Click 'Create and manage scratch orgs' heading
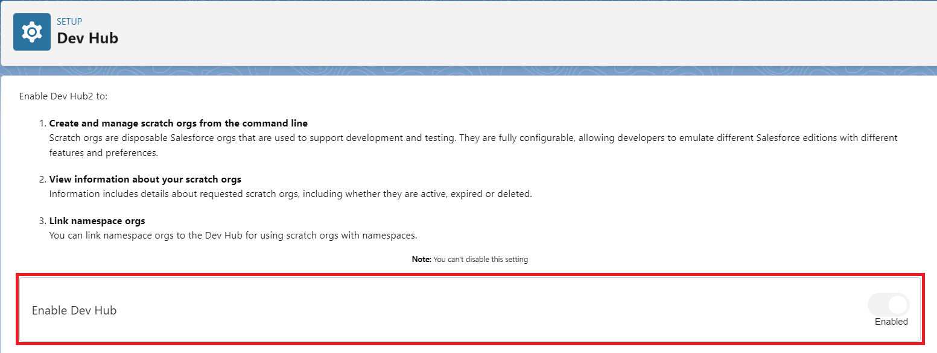937x353 pixels. (179, 123)
